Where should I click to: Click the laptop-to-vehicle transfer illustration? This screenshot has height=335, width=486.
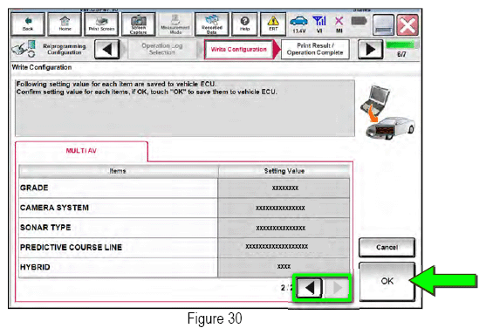387,113
